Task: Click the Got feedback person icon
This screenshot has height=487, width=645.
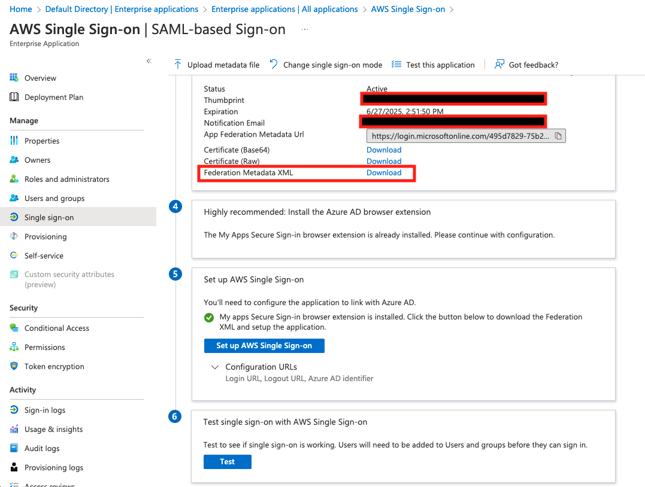Action: pos(499,64)
